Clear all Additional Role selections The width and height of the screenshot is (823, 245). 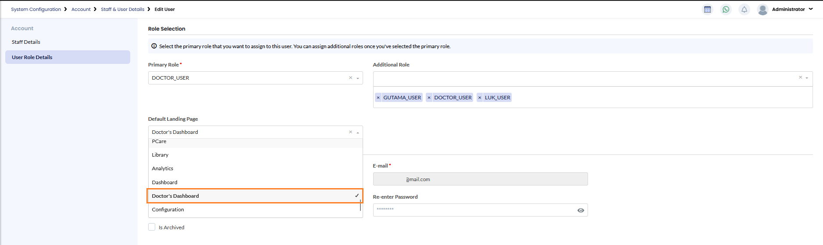point(800,77)
